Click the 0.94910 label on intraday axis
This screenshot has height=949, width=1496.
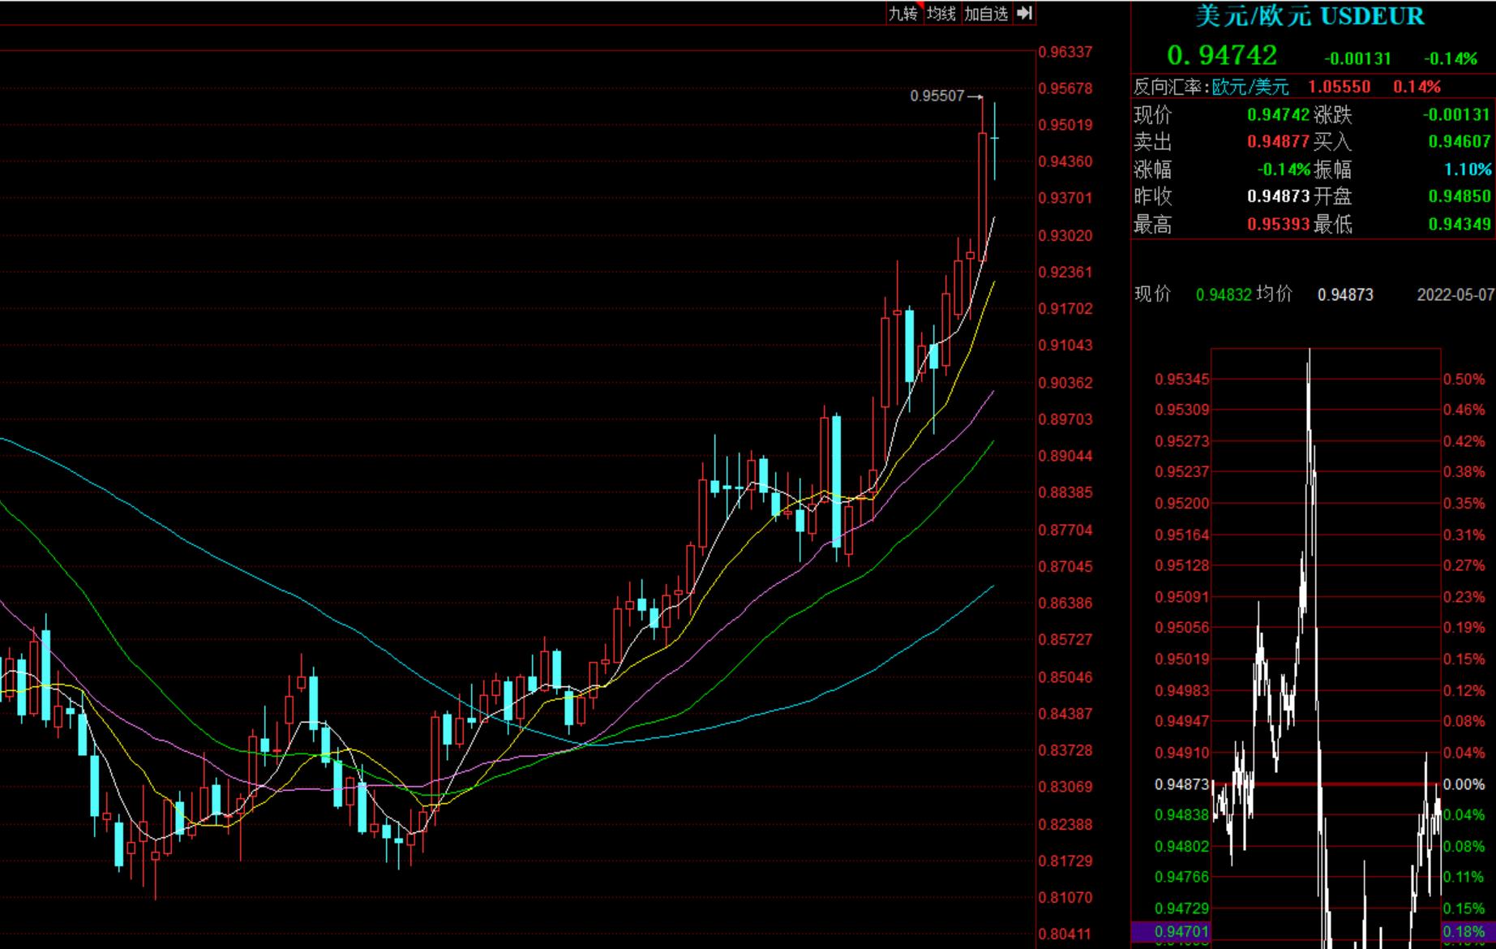pos(1182,753)
